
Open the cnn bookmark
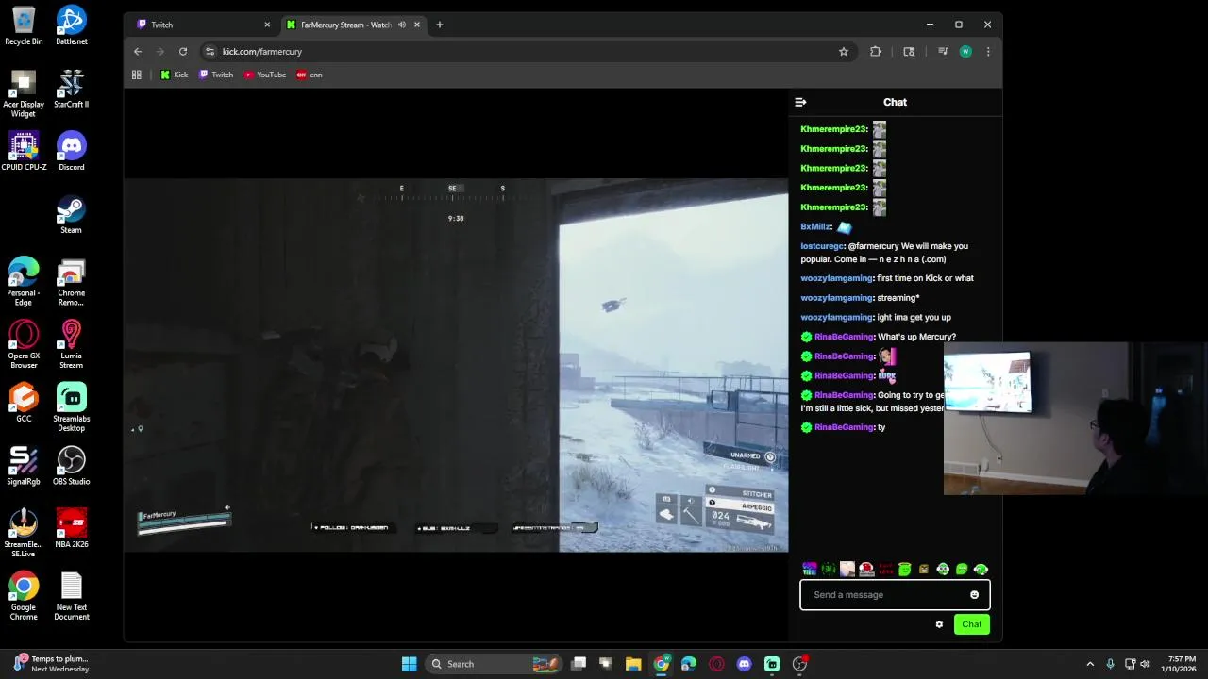[310, 75]
